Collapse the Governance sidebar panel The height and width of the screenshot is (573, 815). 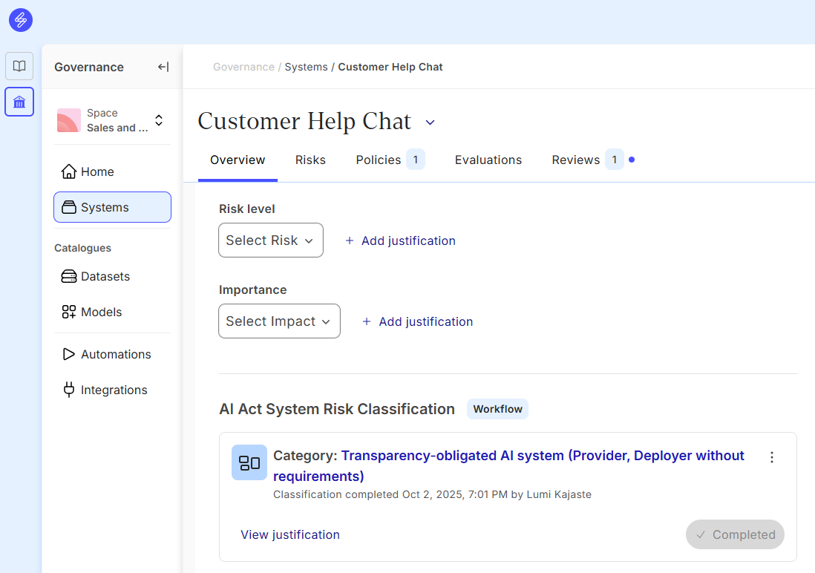(163, 67)
